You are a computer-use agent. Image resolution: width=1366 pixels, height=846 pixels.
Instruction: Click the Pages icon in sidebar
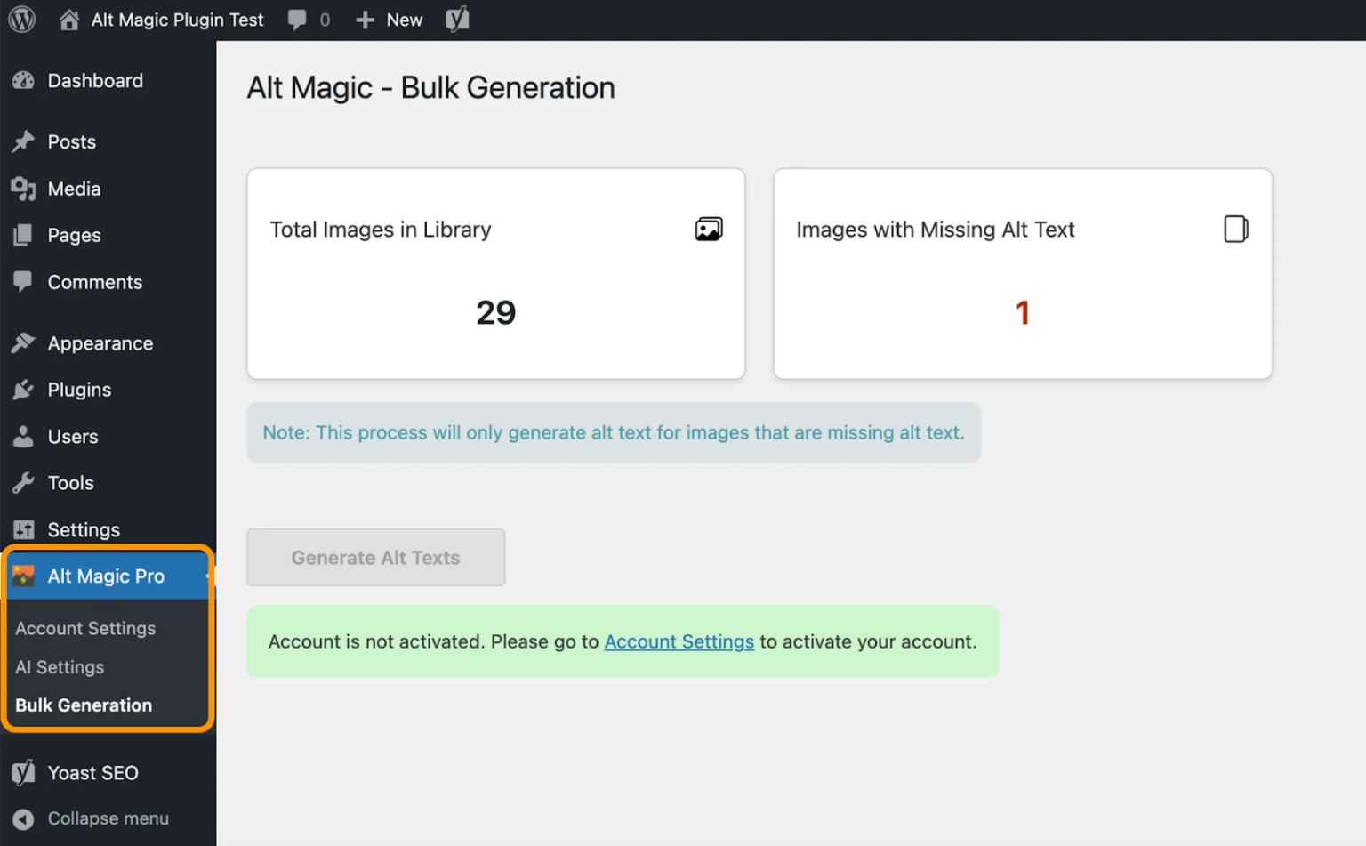24,235
